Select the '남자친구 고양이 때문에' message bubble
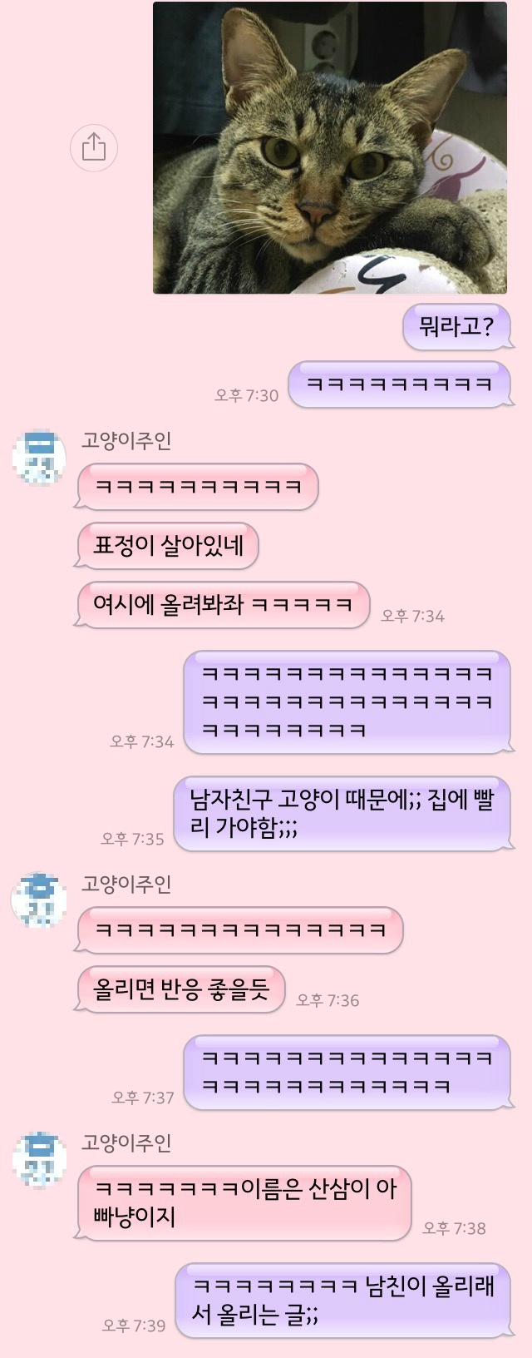Screen dimensions: 532x1358 click(343, 814)
